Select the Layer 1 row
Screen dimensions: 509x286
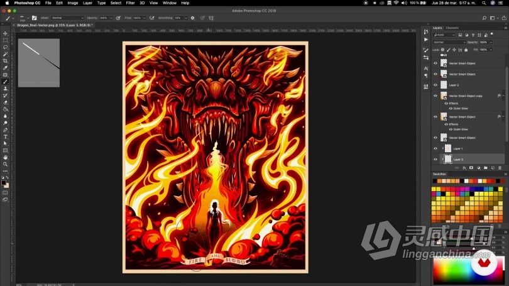(x=468, y=148)
